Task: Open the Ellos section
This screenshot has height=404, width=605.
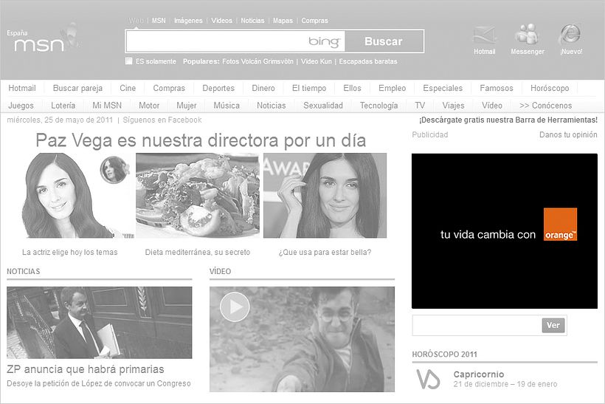Action: (x=352, y=88)
